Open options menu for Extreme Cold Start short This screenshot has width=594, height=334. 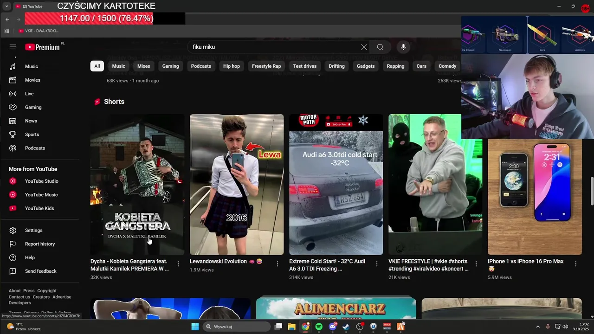coord(377,264)
